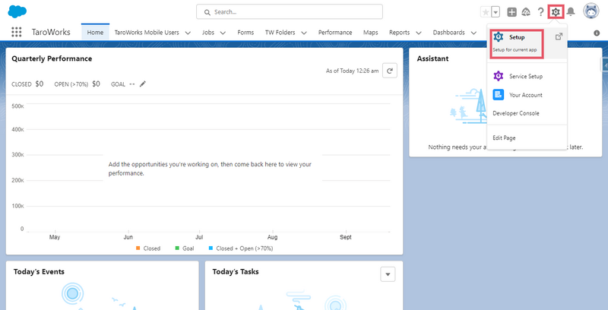Expand the Jobs tab chevron
The image size is (608, 310).
(223, 33)
